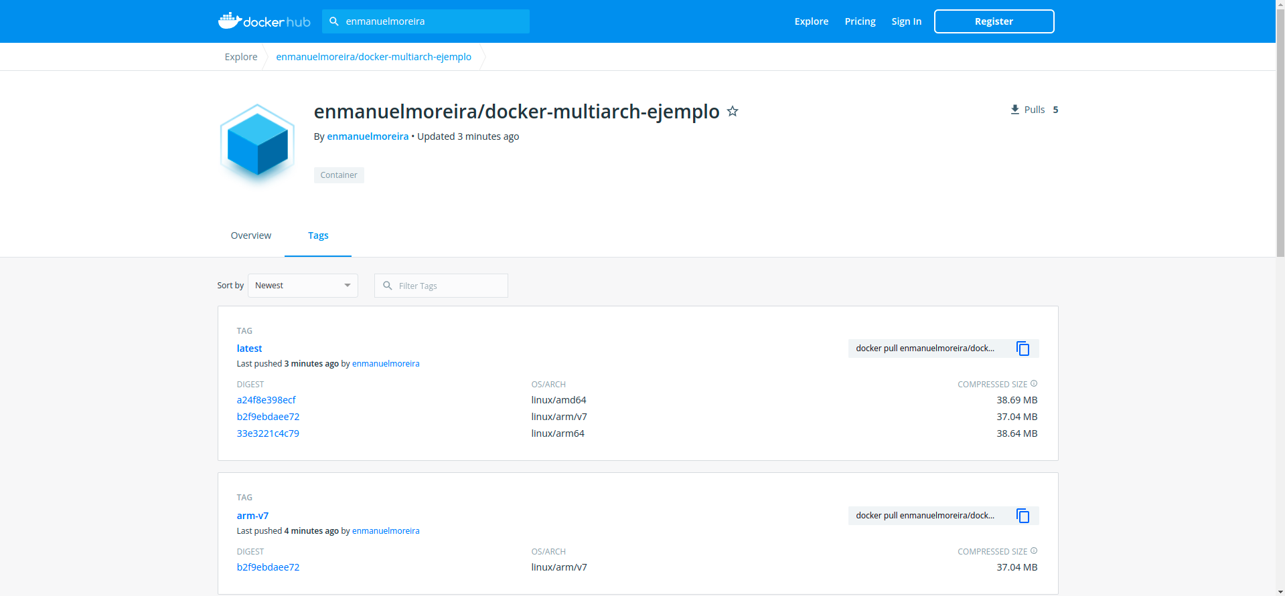Switch to the Overview tab

pyautogui.click(x=251, y=235)
